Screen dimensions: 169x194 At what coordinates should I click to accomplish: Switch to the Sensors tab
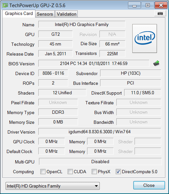(x=45, y=14)
